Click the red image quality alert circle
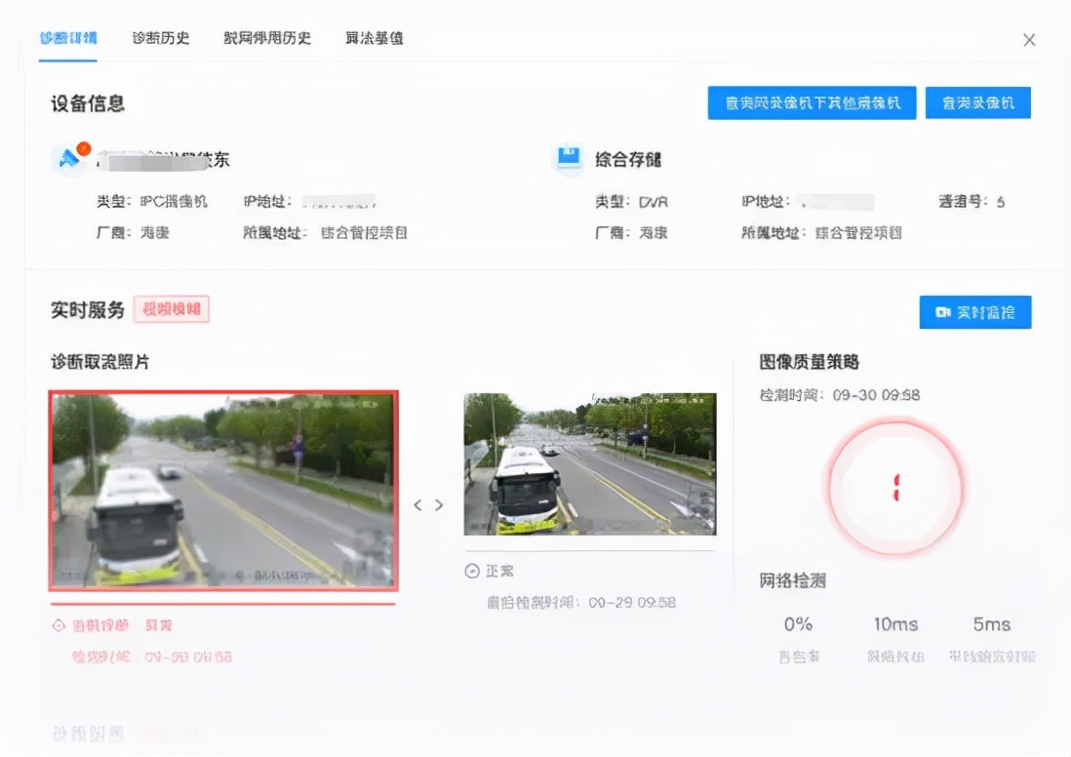 click(895, 487)
